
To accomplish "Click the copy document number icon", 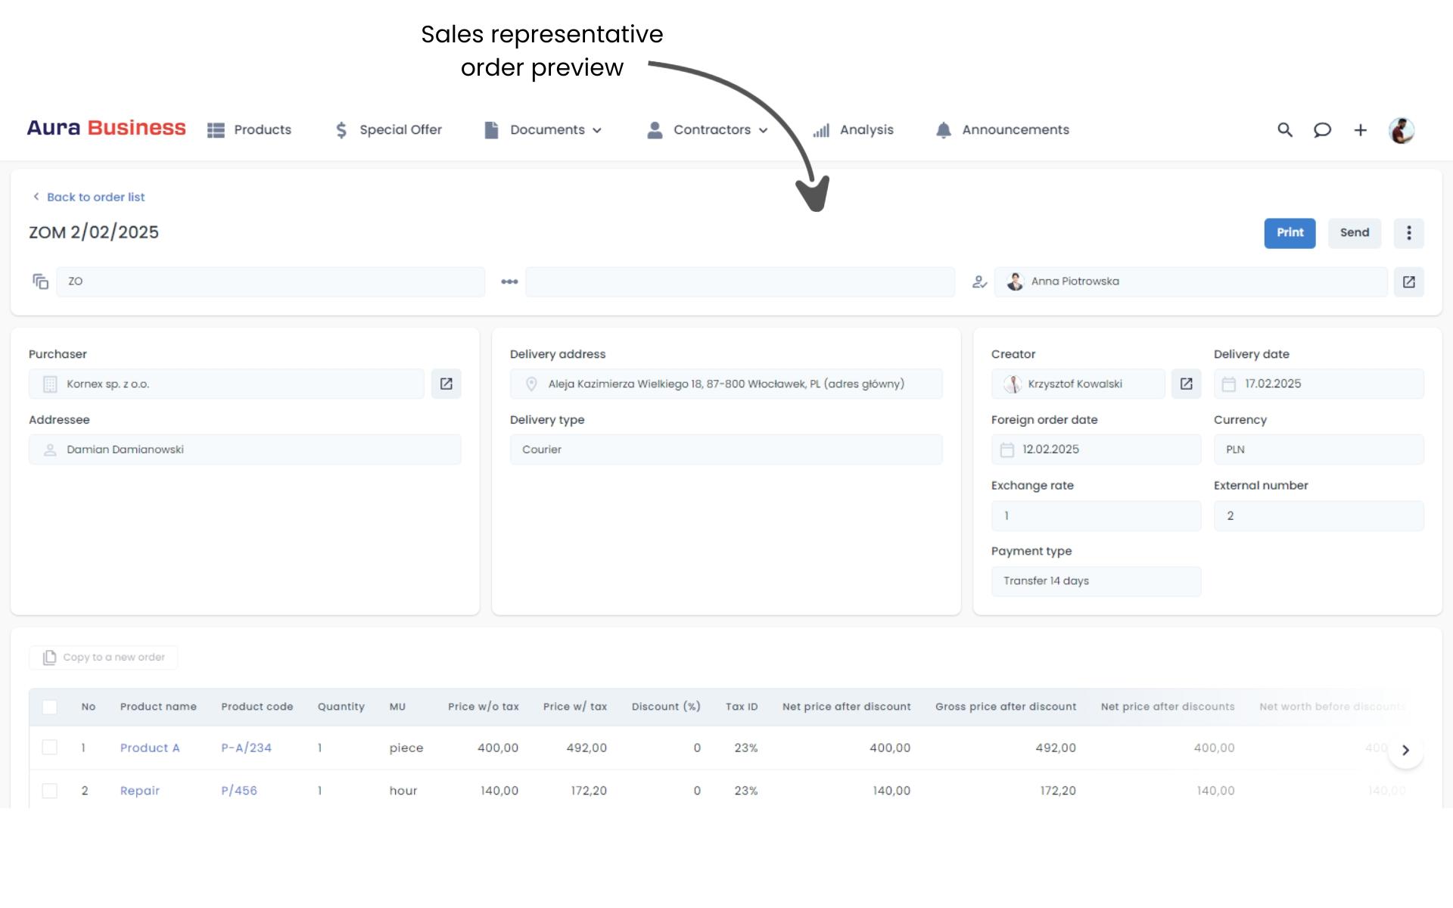I will (x=40, y=281).
